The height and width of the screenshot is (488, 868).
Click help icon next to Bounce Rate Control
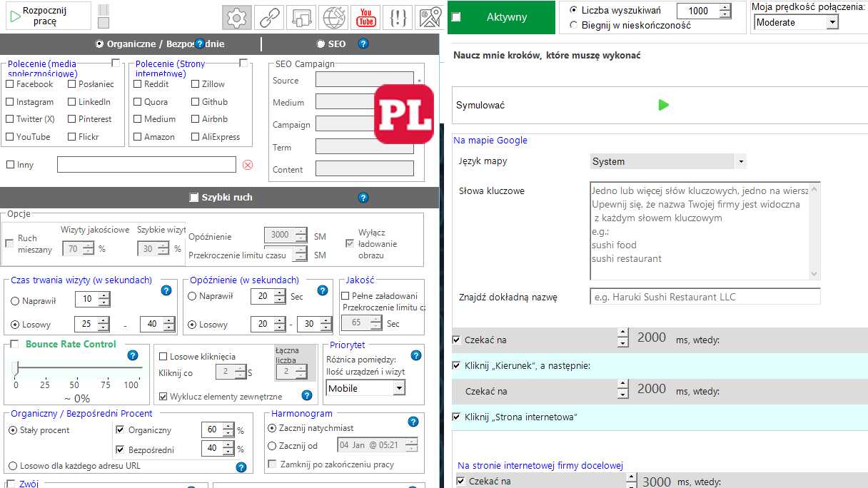point(132,355)
